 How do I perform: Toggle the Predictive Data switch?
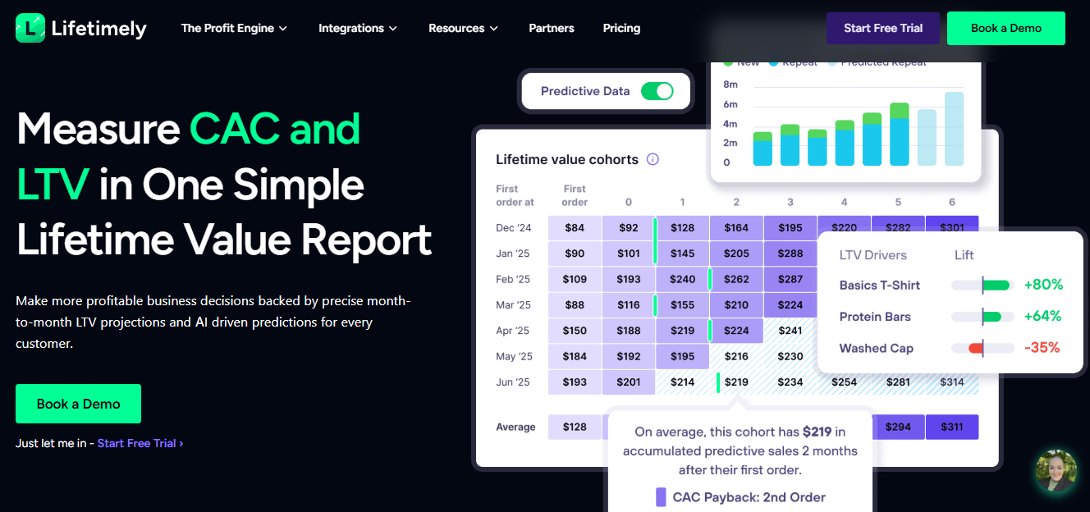pyautogui.click(x=657, y=91)
